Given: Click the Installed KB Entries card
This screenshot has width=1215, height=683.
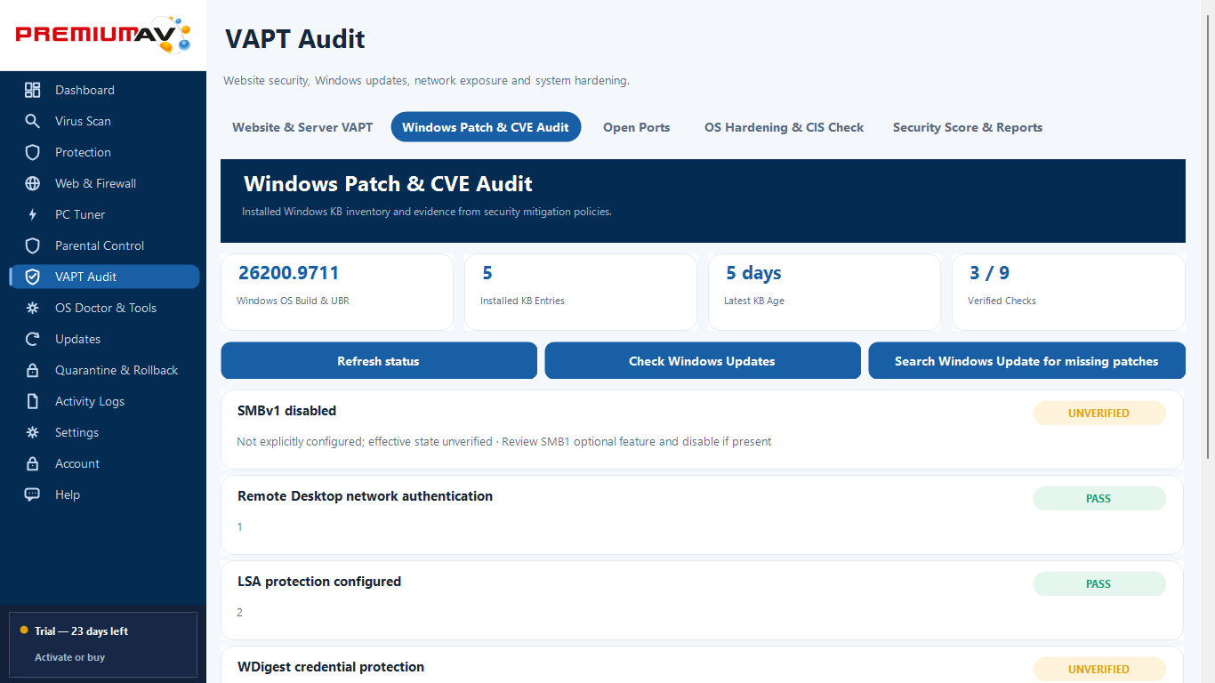Looking at the screenshot, I should [581, 292].
